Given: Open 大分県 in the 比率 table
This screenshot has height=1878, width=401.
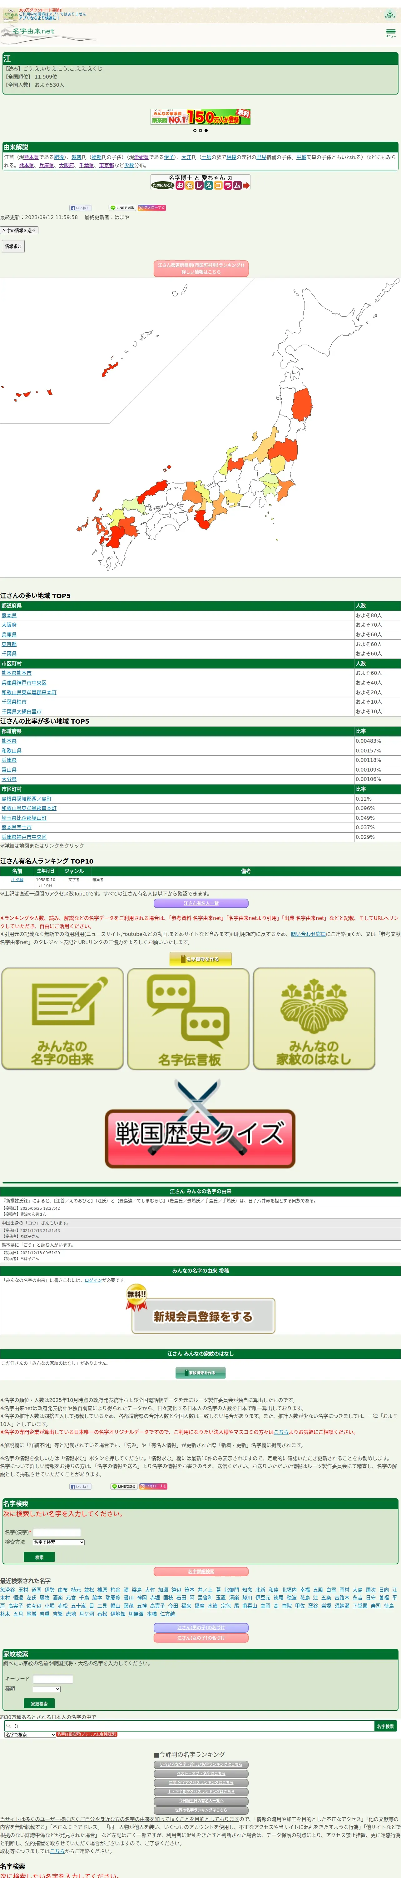Looking at the screenshot, I should click(x=9, y=779).
